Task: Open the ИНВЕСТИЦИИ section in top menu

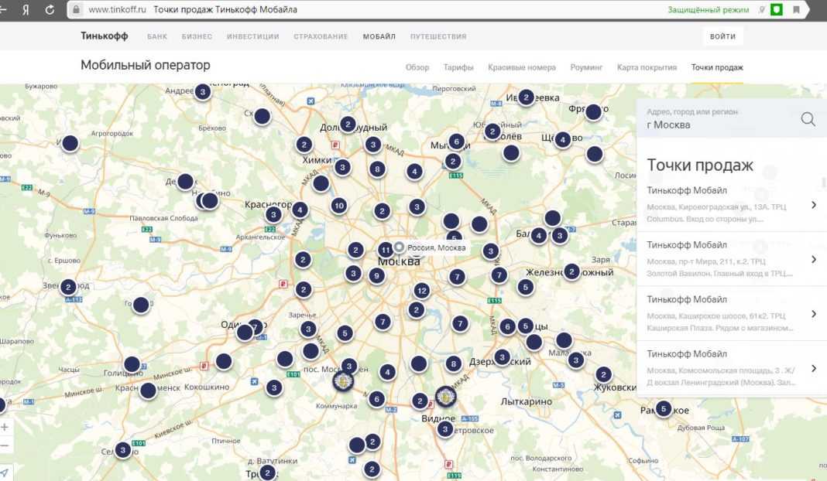Action: pyautogui.click(x=253, y=36)
